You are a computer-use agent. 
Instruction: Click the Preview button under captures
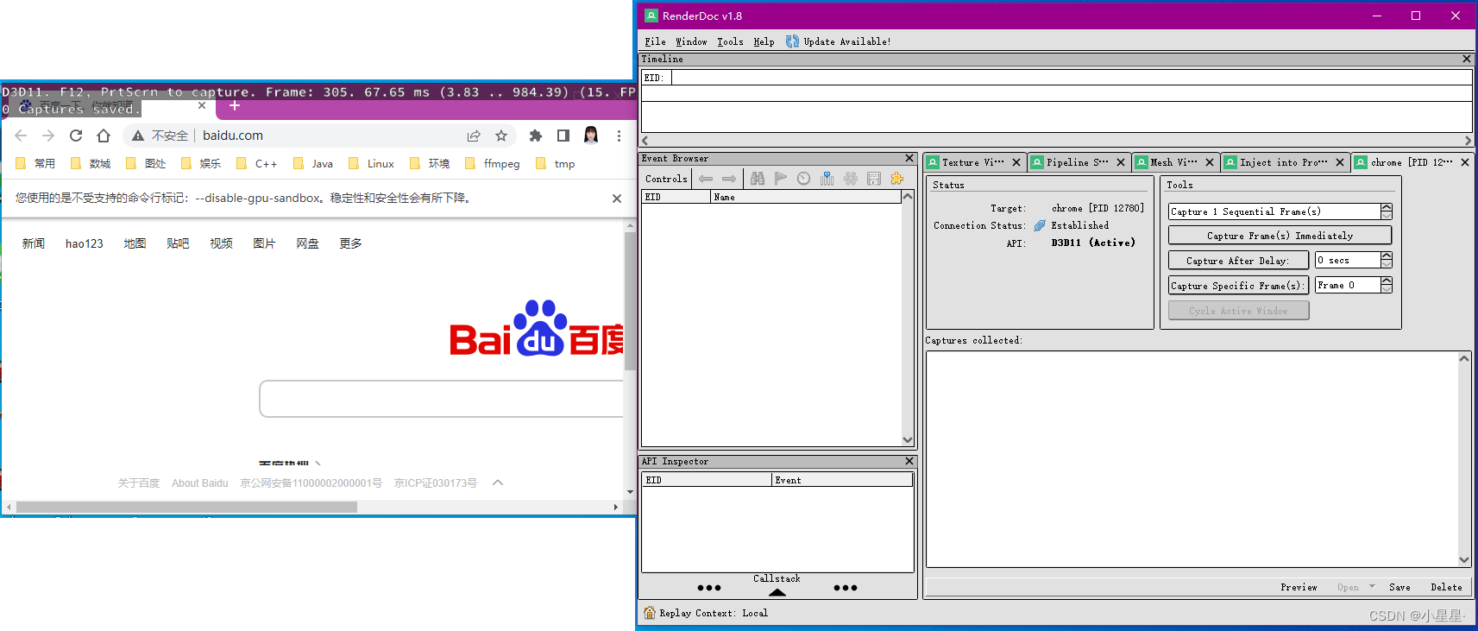click(1299, 587)
